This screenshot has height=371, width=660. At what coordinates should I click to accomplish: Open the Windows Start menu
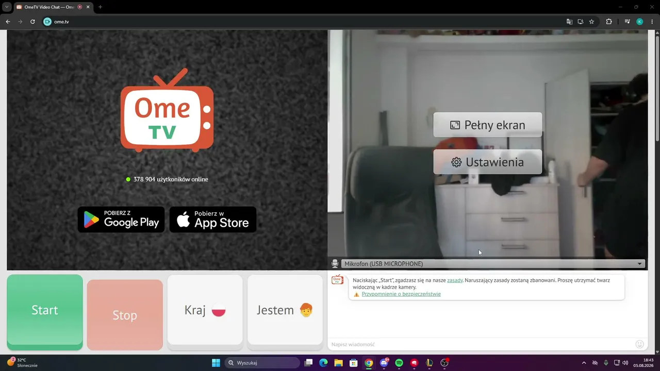[216, 363]
